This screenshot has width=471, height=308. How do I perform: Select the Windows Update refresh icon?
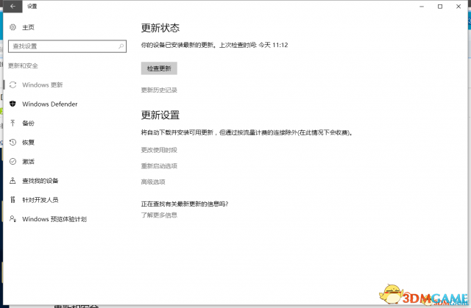click(x=13, y=85)
